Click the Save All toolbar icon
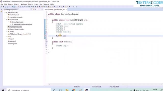The height and width of the screenshot is (91, 163). (x=8, y=7)
